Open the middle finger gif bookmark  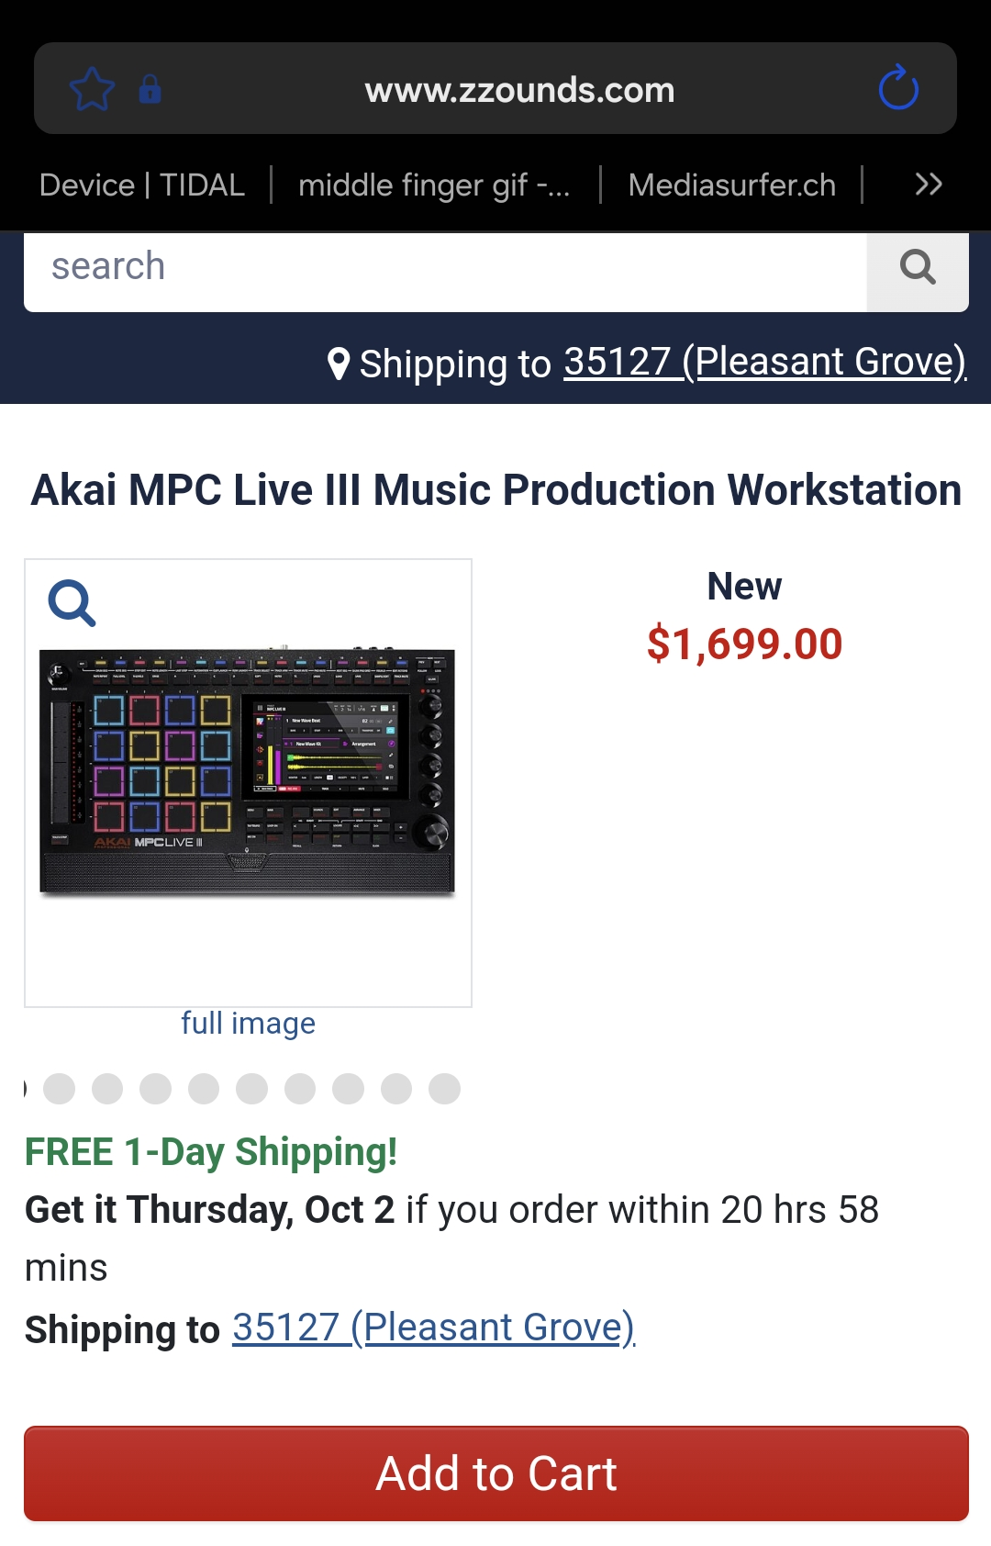tap(434, 185)
